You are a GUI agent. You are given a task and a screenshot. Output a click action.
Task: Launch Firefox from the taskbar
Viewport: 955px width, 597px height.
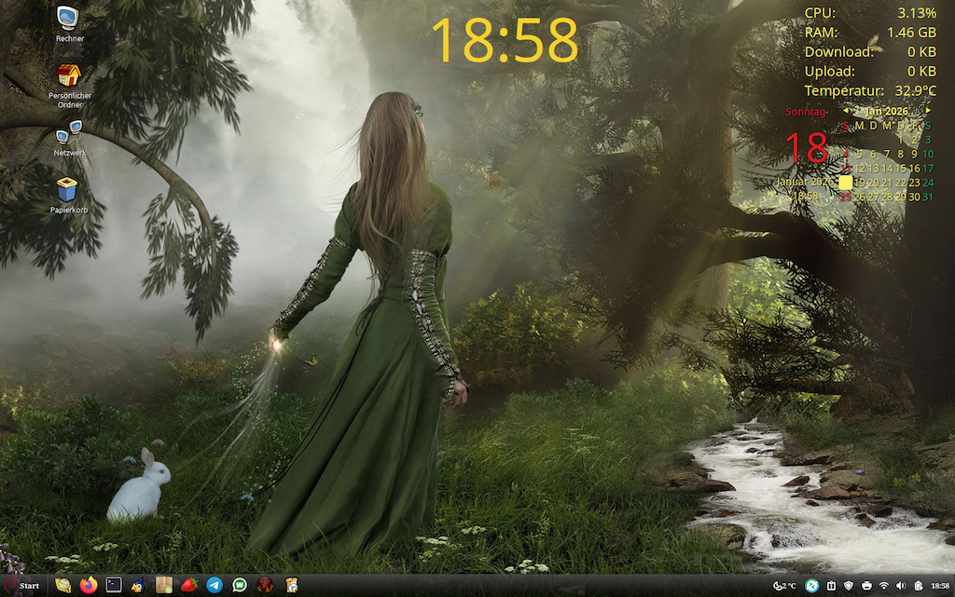pyautogui.click(x=89, y=585)
